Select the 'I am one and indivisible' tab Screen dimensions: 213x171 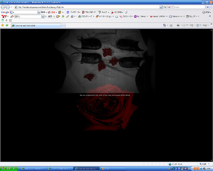36,26
